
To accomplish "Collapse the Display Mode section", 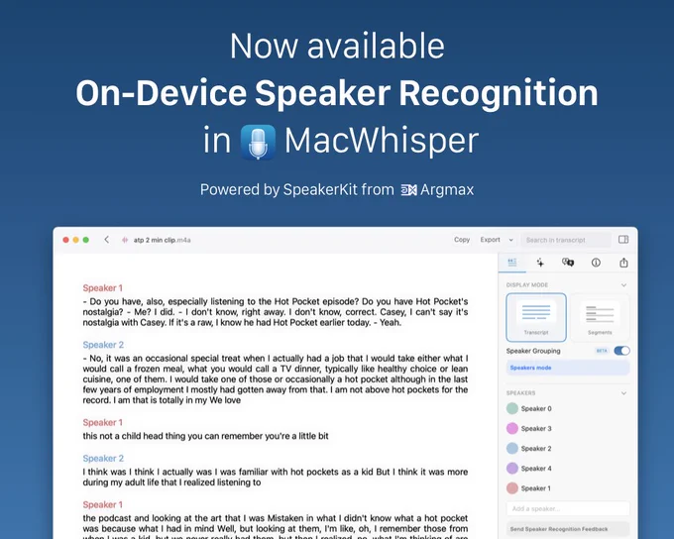I will pyautogui.click(x=623, y=285).
